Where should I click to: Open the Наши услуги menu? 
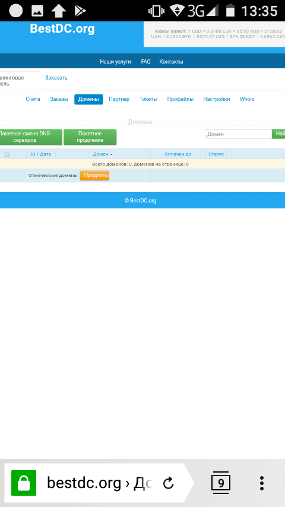(116, 61)
